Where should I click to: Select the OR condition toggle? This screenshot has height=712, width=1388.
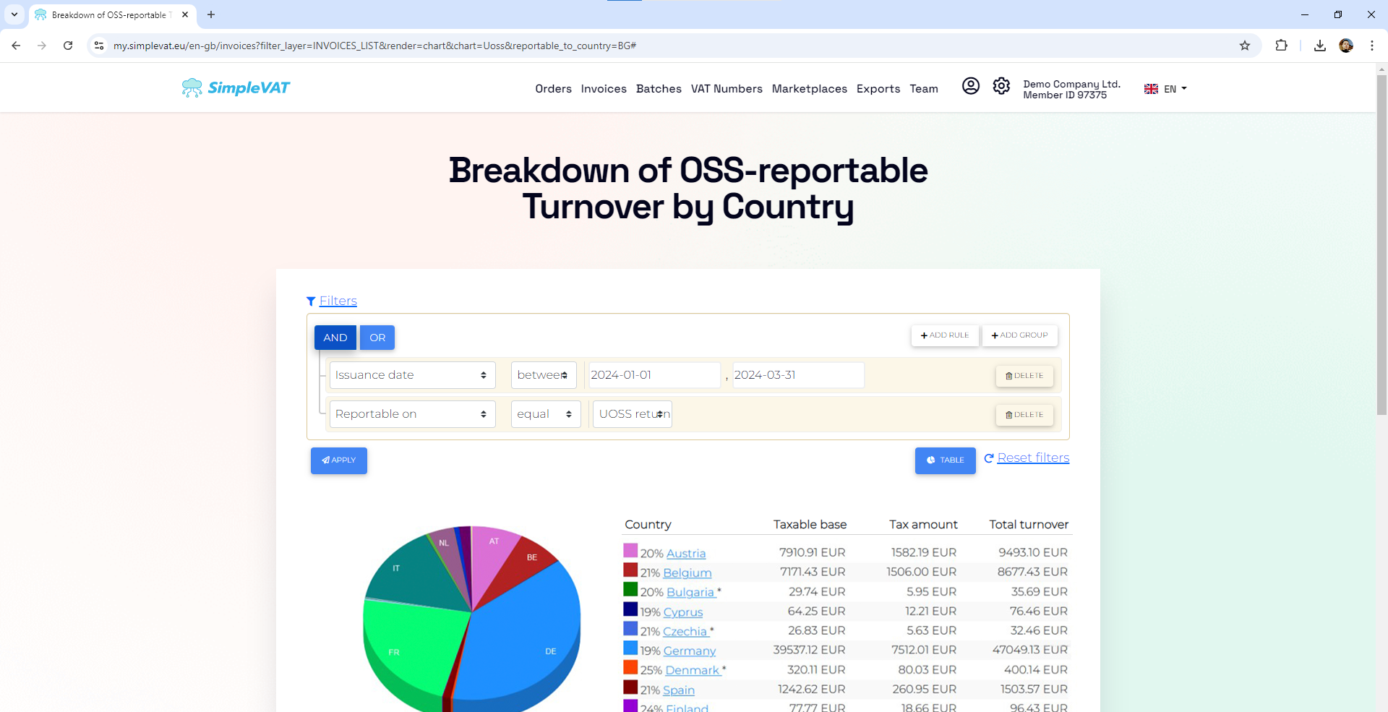[x=377, y=338]
